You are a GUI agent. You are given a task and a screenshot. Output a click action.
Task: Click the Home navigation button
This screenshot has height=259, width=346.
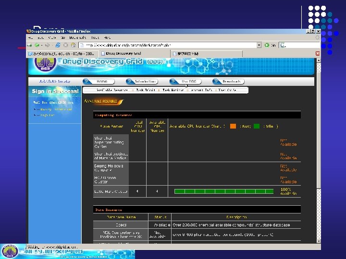[99, 82]
